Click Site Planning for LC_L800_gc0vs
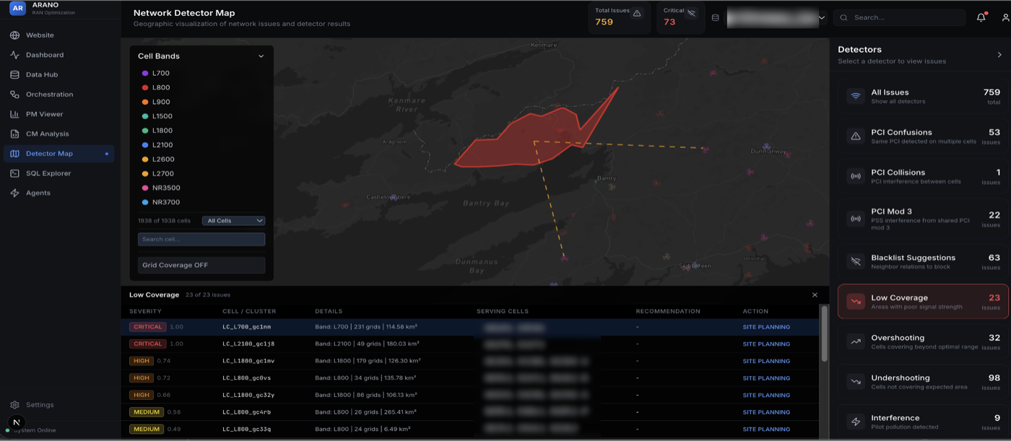The height and width of the screenshot is (441, 1011). pyautogui.click(x=766, y=378)
